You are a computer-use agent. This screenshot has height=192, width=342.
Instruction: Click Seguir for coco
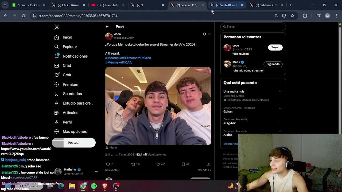(x=275, y=47)
